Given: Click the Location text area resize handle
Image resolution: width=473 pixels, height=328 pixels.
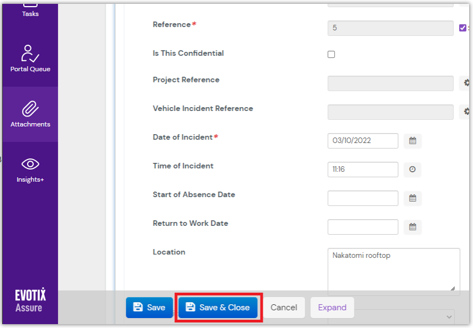Looking at the screenshot, I should 453,288.
